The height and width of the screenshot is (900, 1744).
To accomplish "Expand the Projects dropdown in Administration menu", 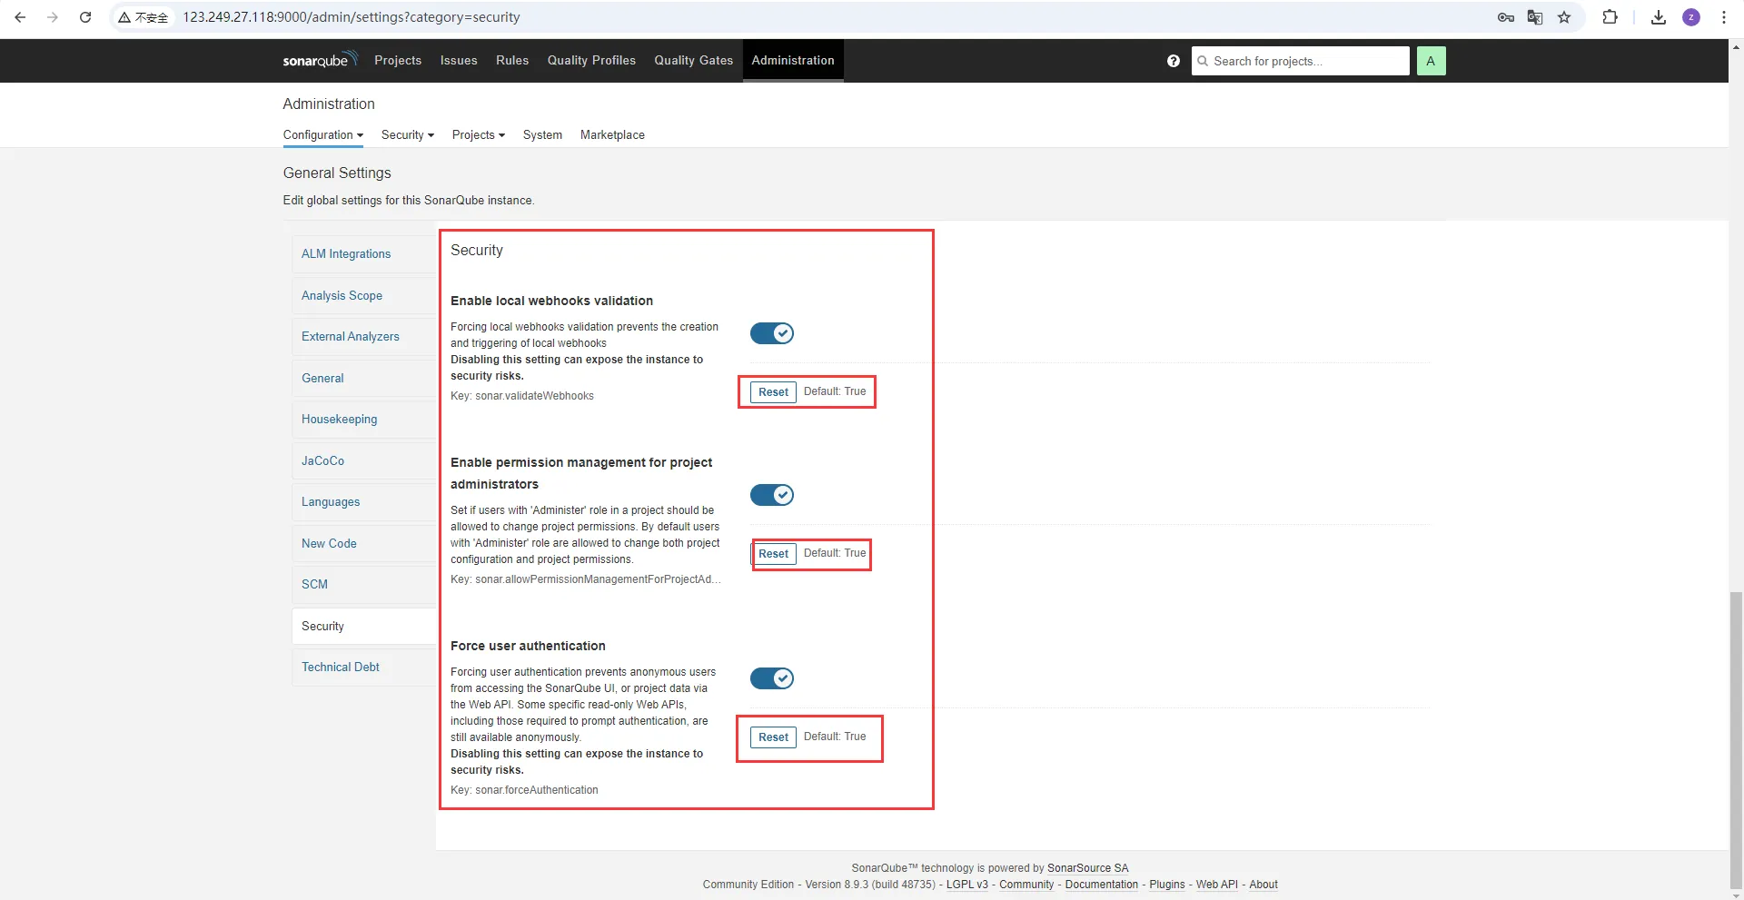I will (479, 135).
